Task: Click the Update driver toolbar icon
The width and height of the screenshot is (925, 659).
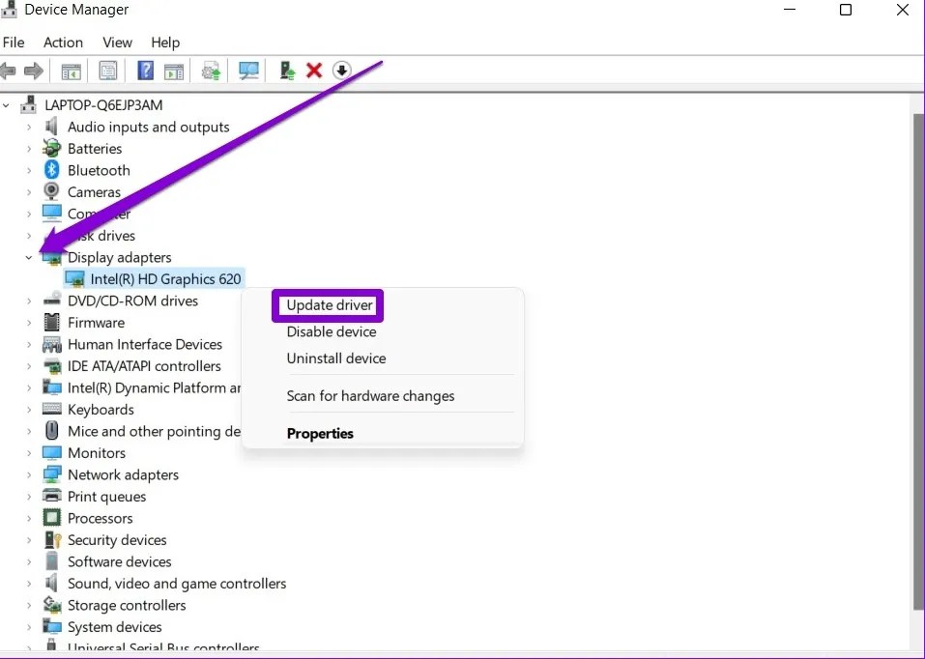Action: pos(211,70)
